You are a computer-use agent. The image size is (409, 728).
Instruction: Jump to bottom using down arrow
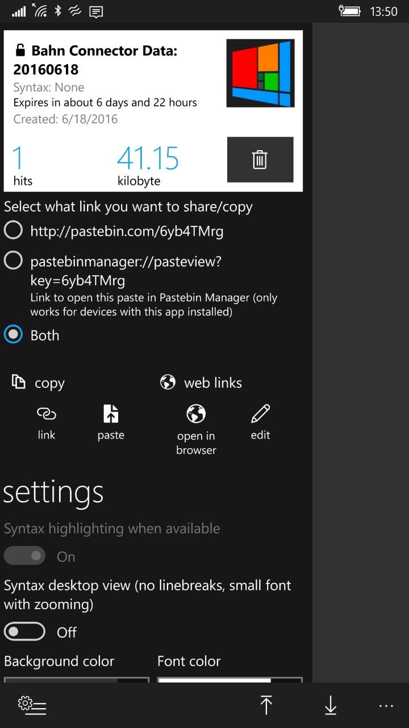331,705
